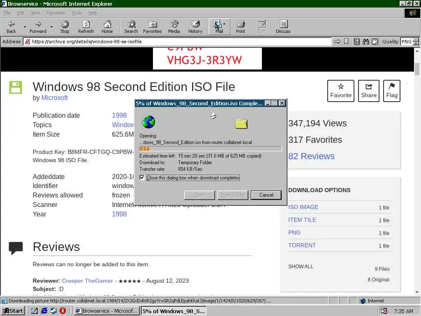Click the vertical scrollbar up arrow
Screen dimensions: 421x316
click(417, 51)
